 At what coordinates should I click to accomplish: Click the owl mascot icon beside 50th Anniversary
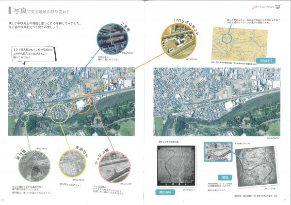[278, 7]
